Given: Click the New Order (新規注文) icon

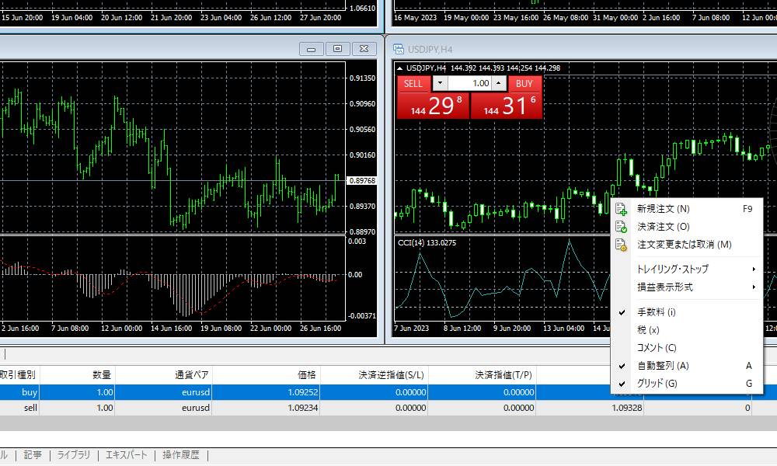Looking at the screenshot, I should tap(621, 209).
